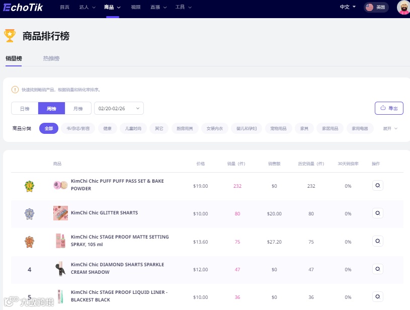Image resolution: width=410 pixels, height=310 pixels.
Task: Filter by 儿童时尚 category
Action: coord(133,128)
